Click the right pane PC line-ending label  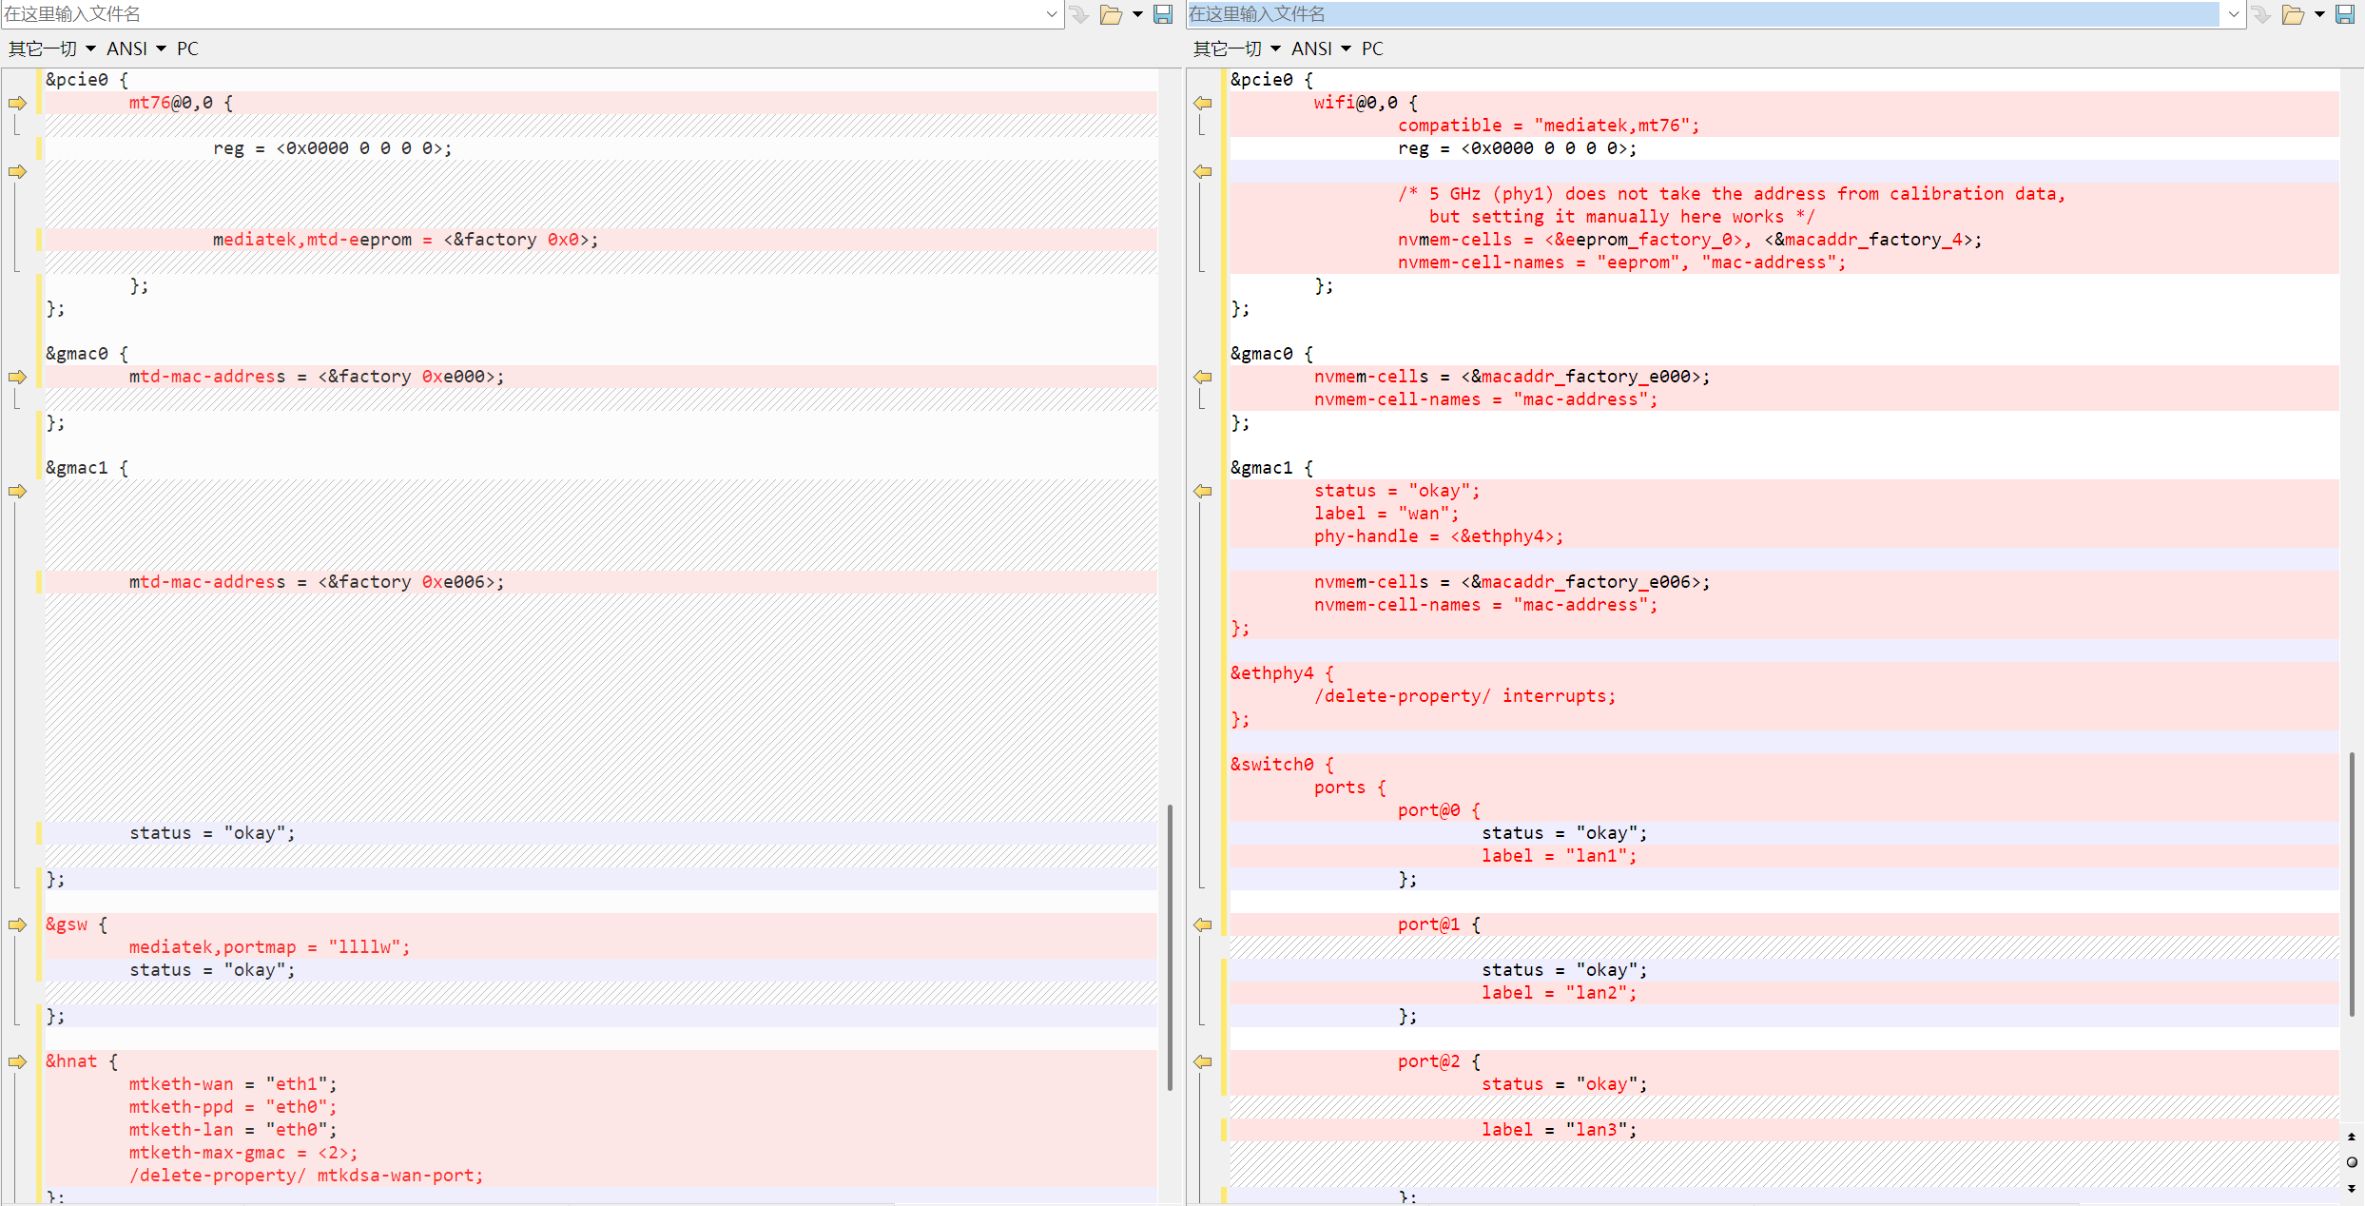click(x=1372, y=49)
